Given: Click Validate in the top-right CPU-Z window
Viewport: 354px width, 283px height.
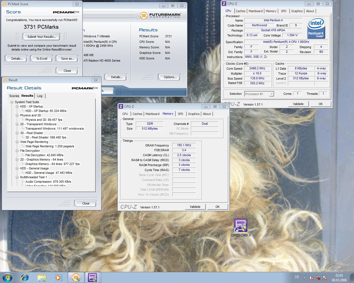Looking at the screenshot, I should click(298, 104).
